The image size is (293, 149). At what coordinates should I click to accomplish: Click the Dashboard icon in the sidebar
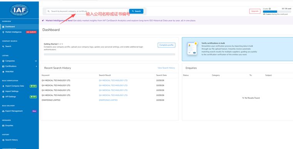[x=3, y=27]
